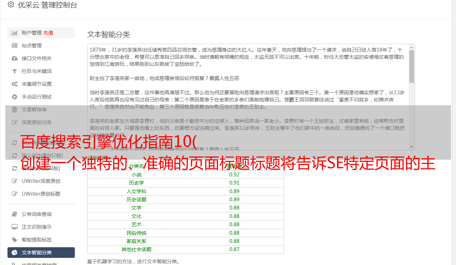
Task: Click the 0.89 value in 人文学科 row
Action: (234, 191)
